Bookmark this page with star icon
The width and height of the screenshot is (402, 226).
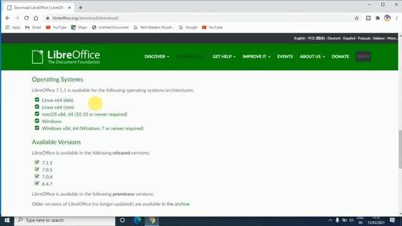[357, 18]
